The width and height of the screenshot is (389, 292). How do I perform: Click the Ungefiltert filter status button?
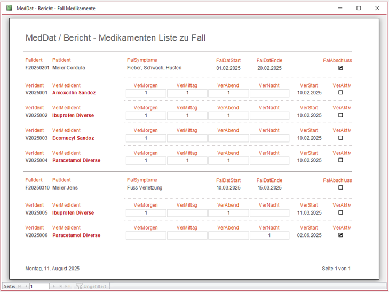coord(95,286)
